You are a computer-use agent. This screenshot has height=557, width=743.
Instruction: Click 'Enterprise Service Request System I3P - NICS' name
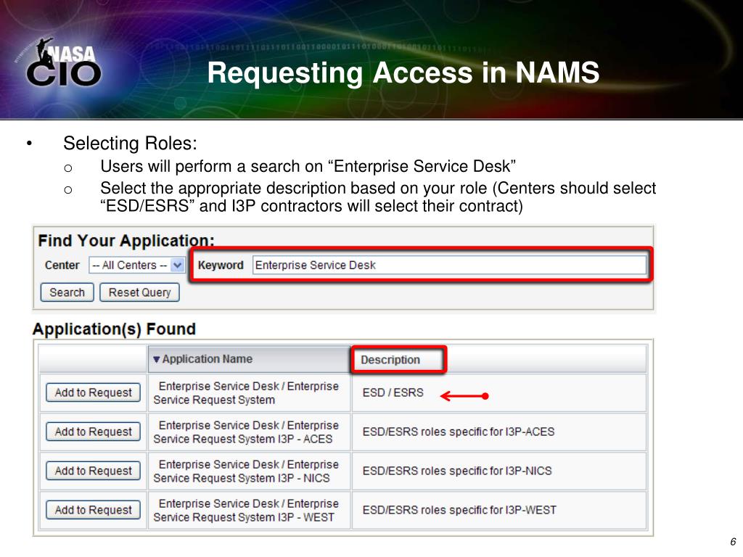coord(246,471)
